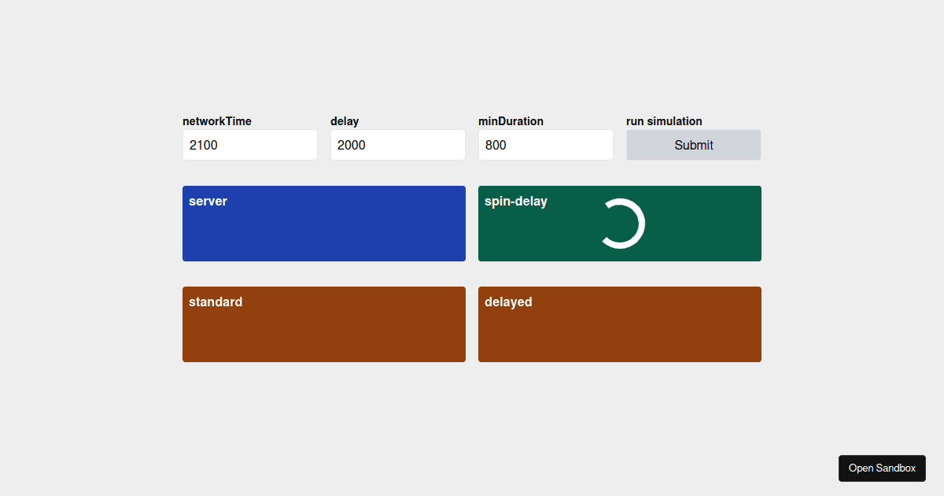Image resolution: width=944 pixels, height=496 pixels.
Task: Click the spin-delay panel label text
Action: pyautogui.click(x=515, y=201)
